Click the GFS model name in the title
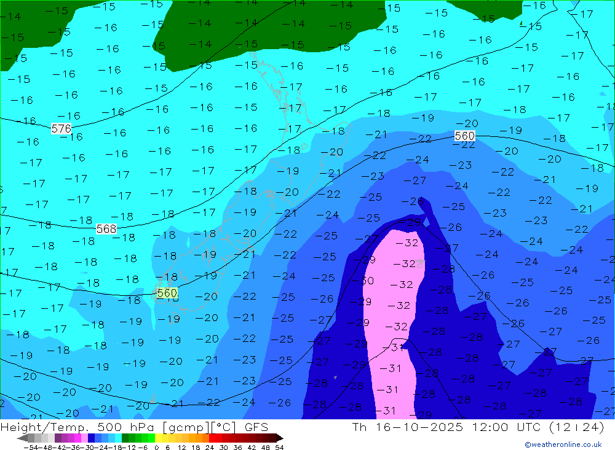The image size is (615, 450). tap(256, 427)
